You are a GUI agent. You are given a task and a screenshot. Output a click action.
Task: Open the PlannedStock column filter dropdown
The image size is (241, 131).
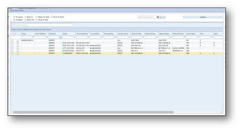point(47,37)
